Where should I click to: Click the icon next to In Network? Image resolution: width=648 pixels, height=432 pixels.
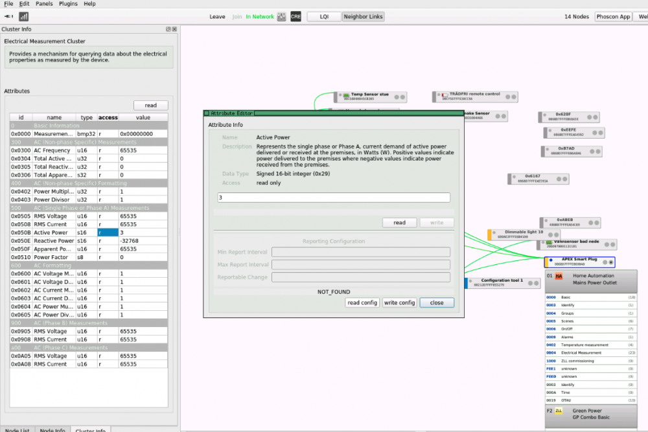pos(281,16)
